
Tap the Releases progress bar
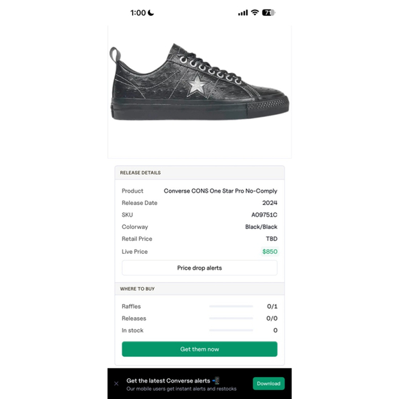tap(231, 319)
